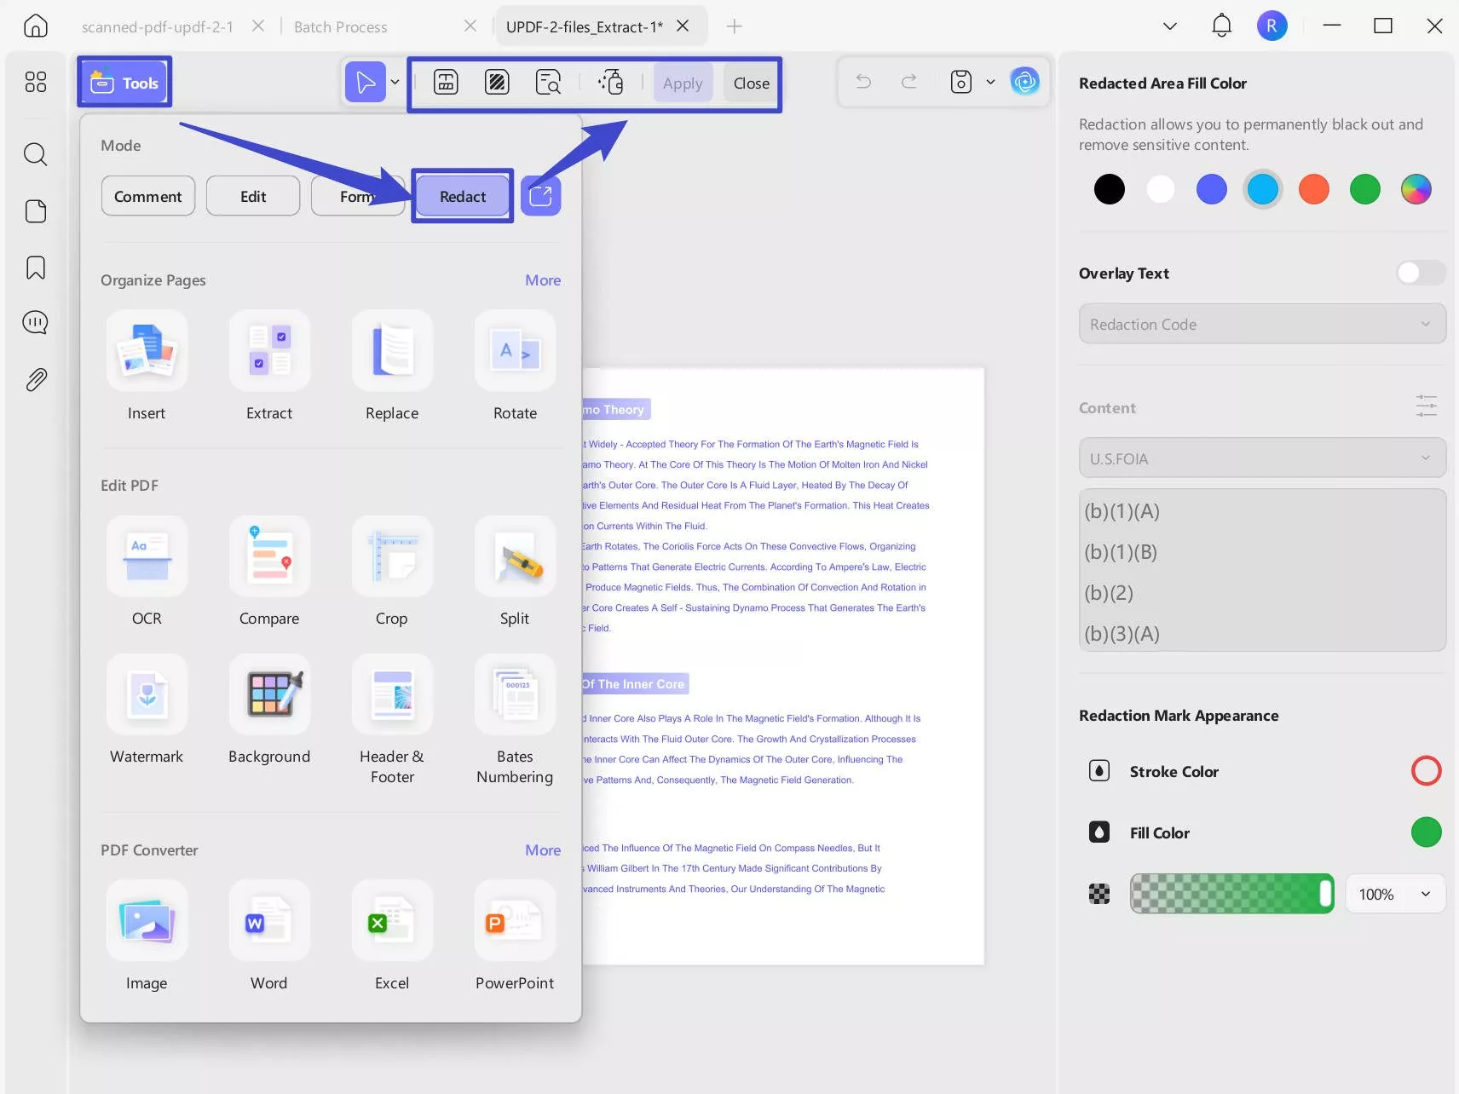Viewport: 1459px width, 1094px height.
Task: Open the Compare documents tool
Action: click(x=269, y=557)
